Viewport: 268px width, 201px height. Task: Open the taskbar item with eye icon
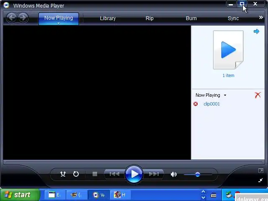point(77,195)
